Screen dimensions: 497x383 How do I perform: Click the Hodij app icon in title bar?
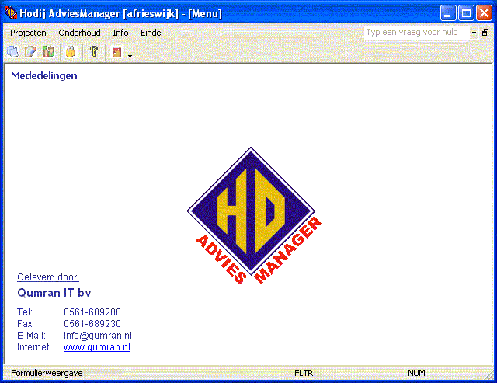(11, 13)
